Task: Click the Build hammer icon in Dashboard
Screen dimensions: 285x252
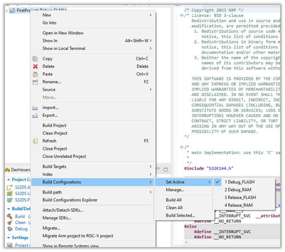Action: coord(9,216)
